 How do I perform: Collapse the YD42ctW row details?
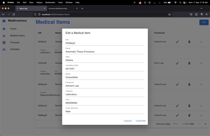pos(201,63)
